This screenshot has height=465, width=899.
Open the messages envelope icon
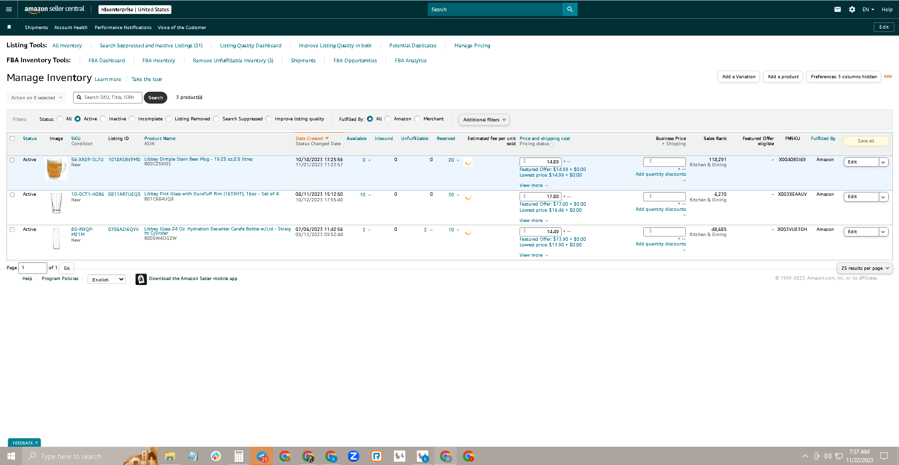(838, 9)
